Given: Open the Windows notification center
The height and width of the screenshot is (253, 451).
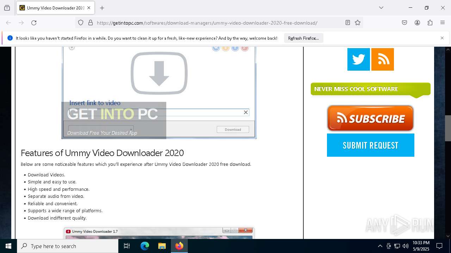Looking at the screenshot, I should pyautogui.click(x=439, y=246).
